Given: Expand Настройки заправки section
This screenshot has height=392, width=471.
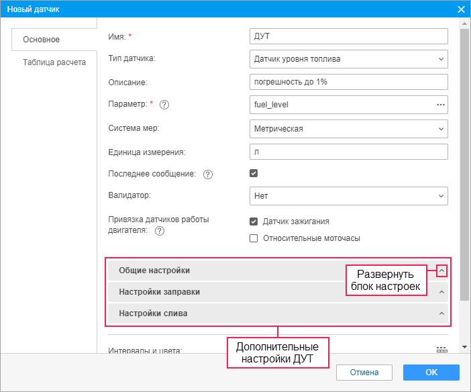Looking at the screenshot, I should [x=441, y=292].
